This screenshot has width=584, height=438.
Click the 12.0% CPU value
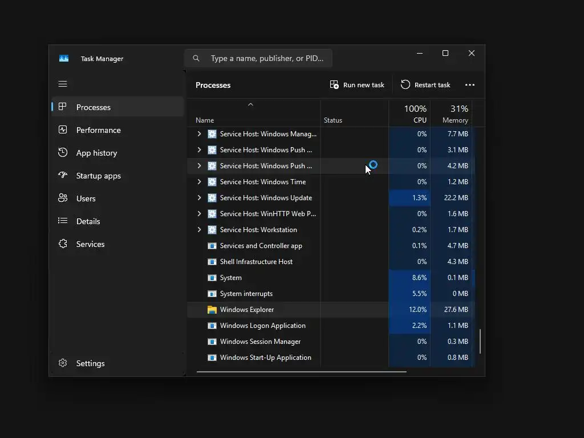pos(417,310)
